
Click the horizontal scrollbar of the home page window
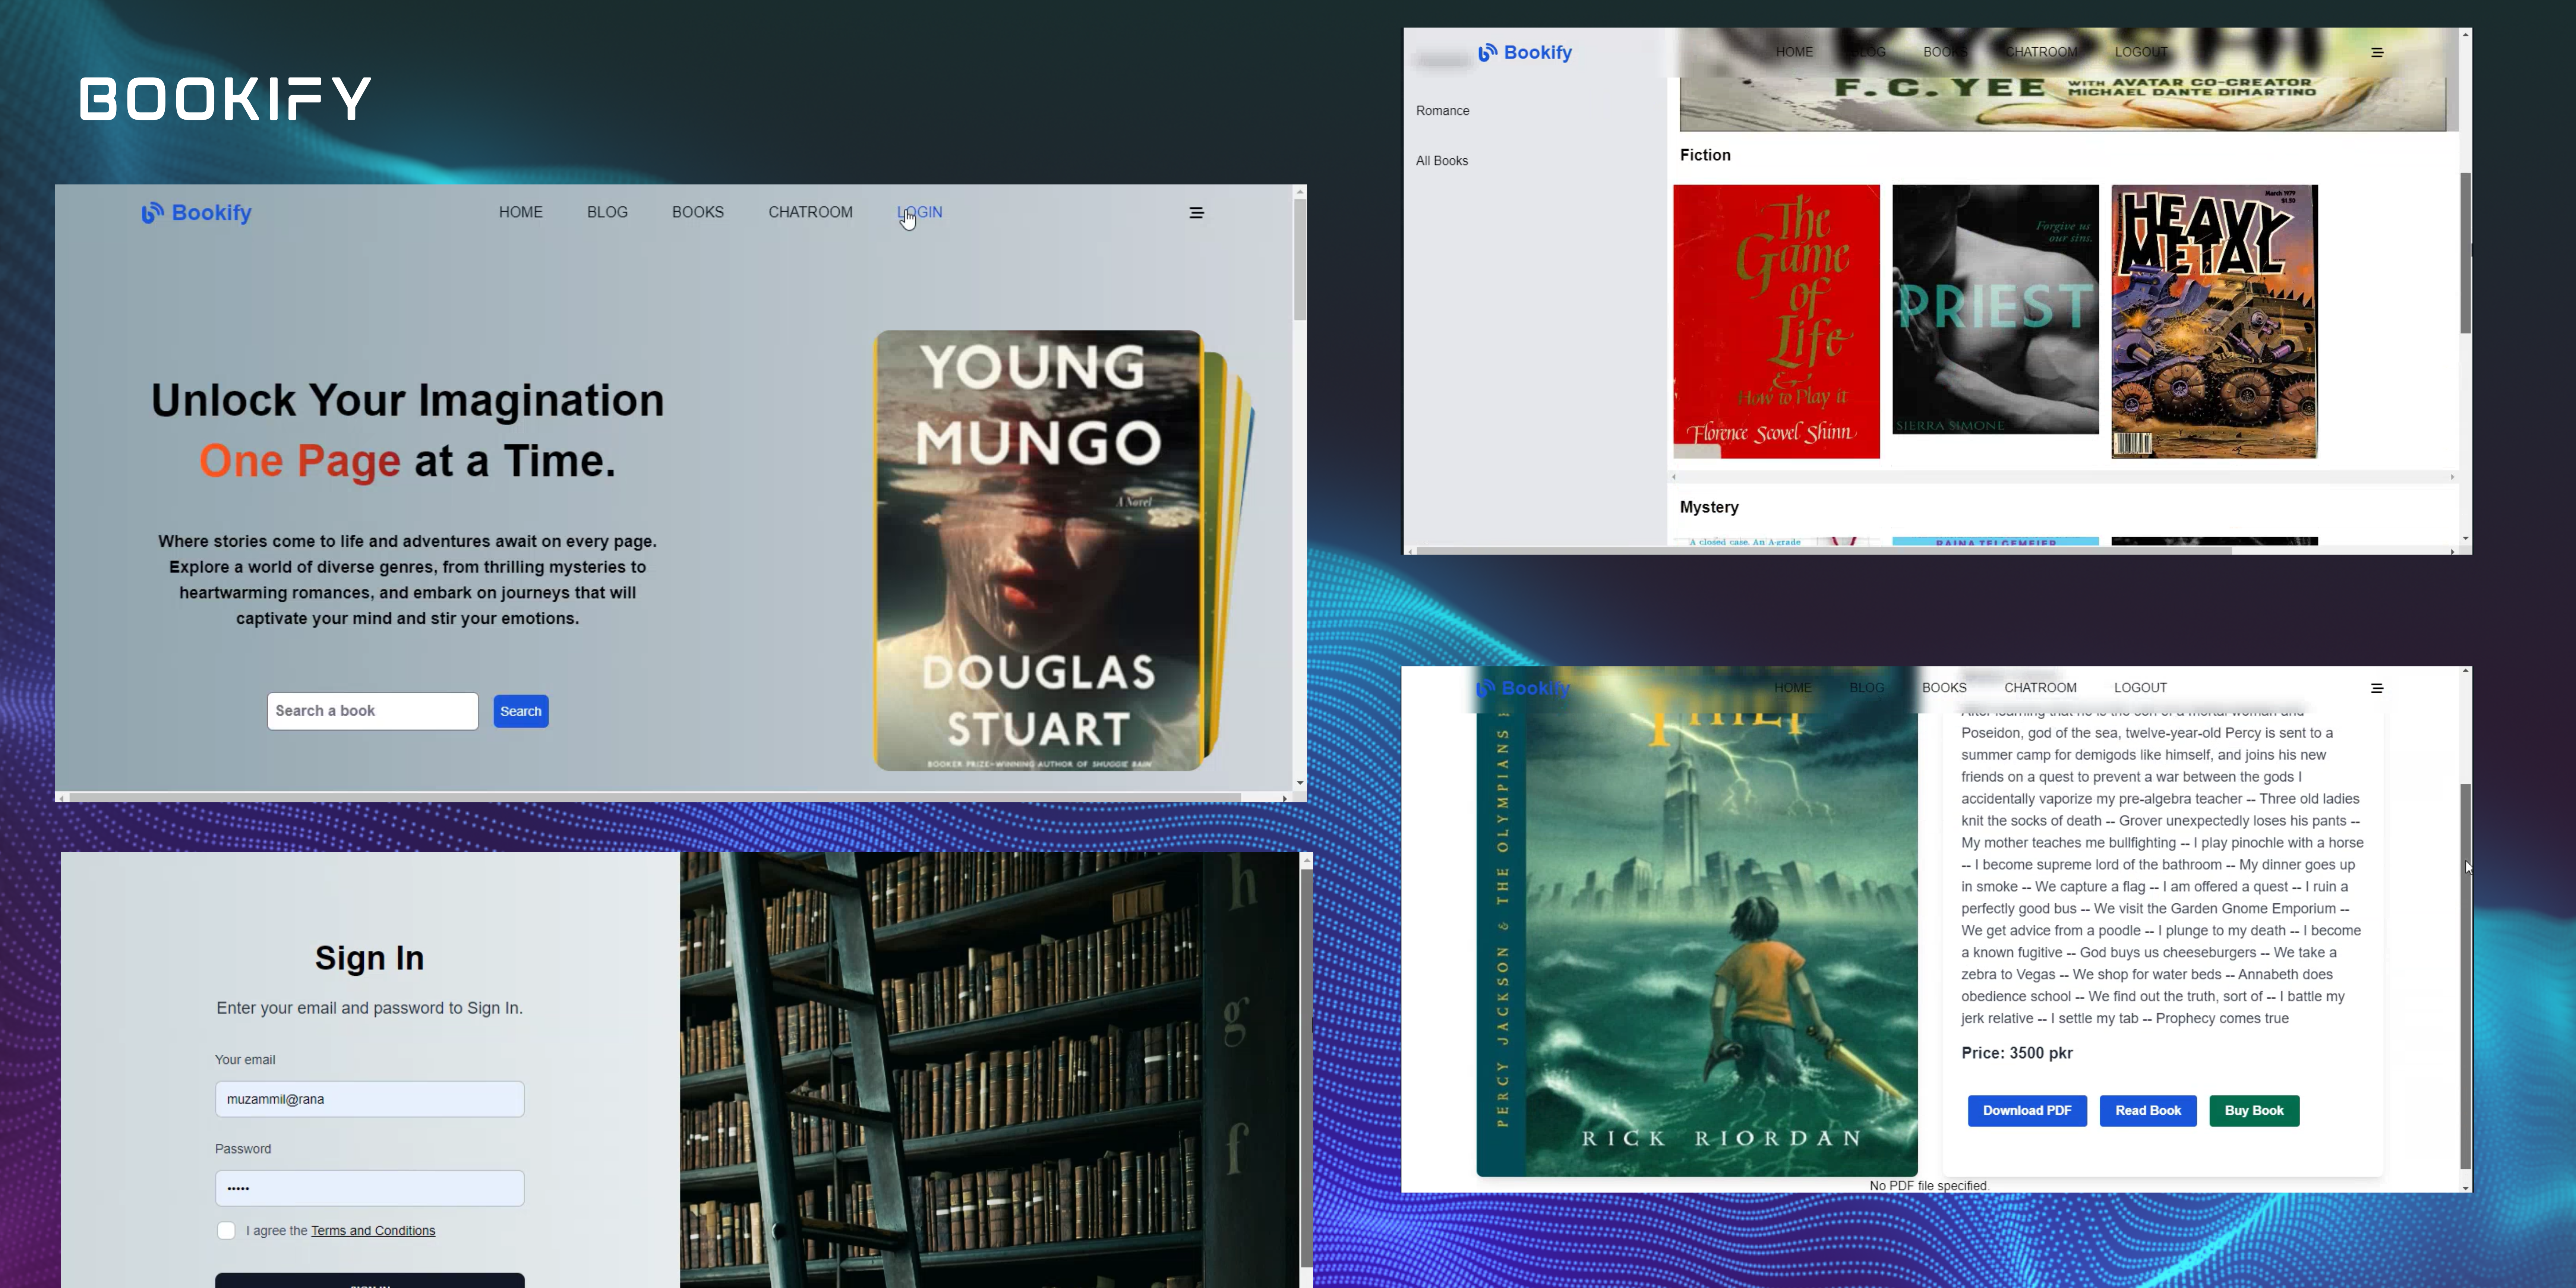[655, 797]
